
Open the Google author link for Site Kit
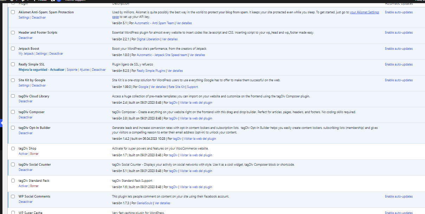(143, 87)
